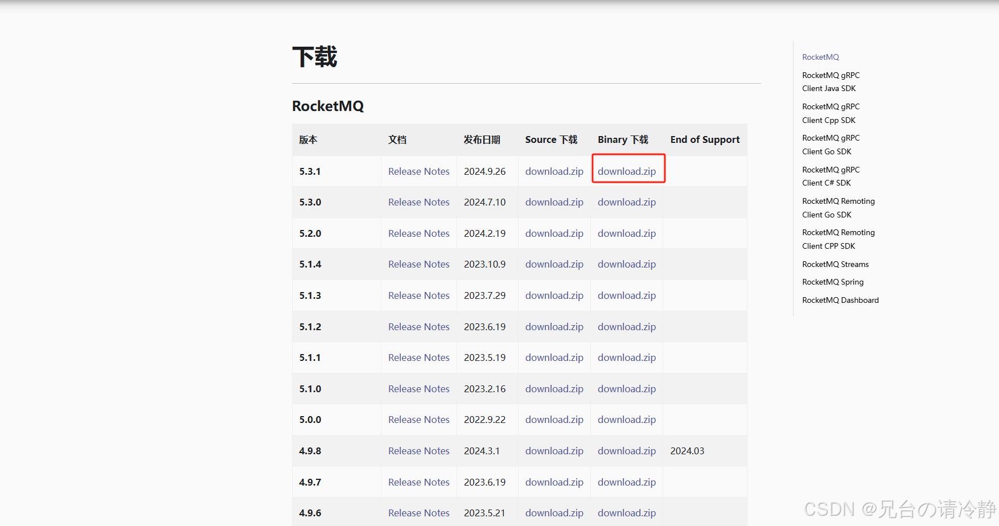Image resolution: width=999 pixels, height=526 pixels.
Task: Open Release Notes for version 5.1.4
Action: (419, 264)
